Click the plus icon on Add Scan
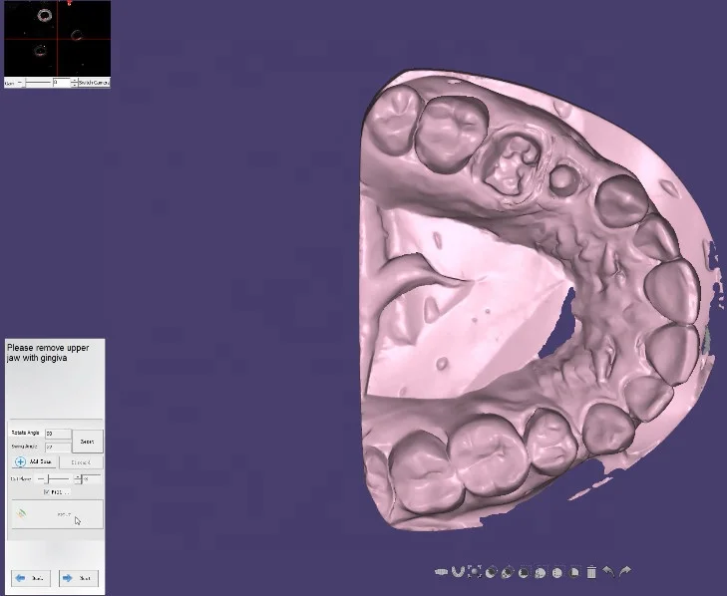This screenshot has height=596, width=727. (20, 462)
